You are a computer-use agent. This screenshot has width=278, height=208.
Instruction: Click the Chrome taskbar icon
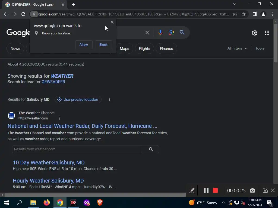click(60, 203)
